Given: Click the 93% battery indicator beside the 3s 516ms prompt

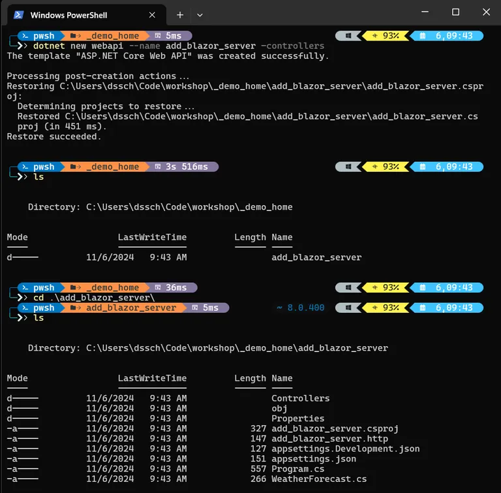Looking at the screenshot, I should 386,167.
